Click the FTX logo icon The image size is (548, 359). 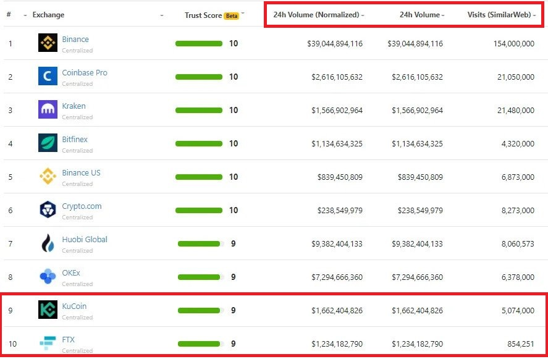click(48, 343)
